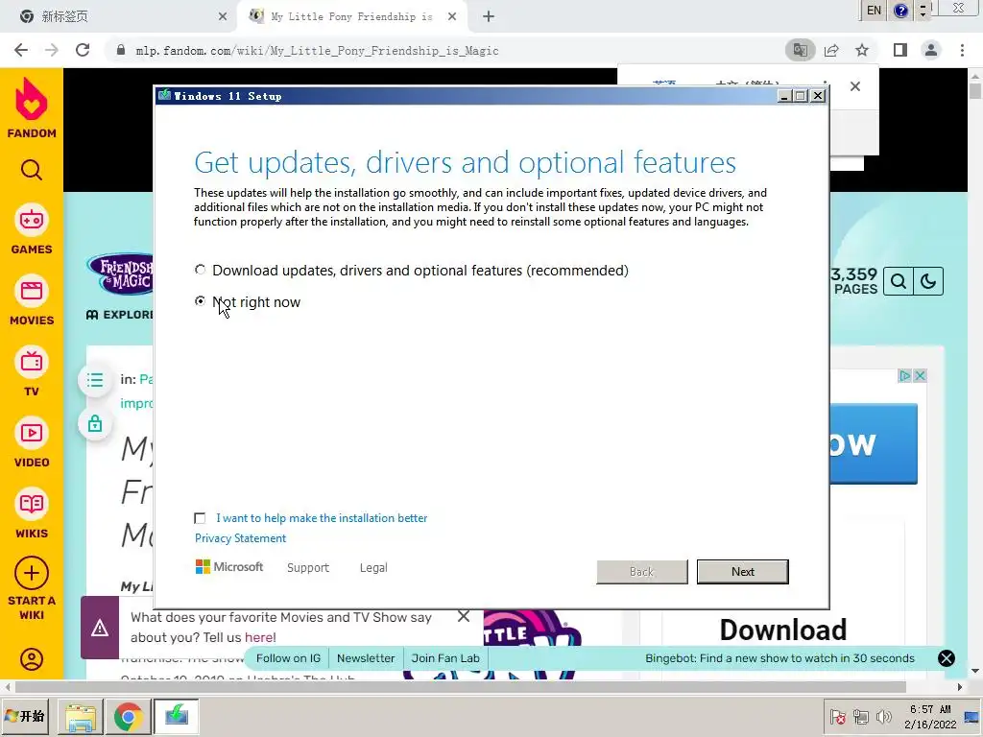
Task: Close the 新标签页 tab
Action: pyautogui.click(x=223, y=16)
